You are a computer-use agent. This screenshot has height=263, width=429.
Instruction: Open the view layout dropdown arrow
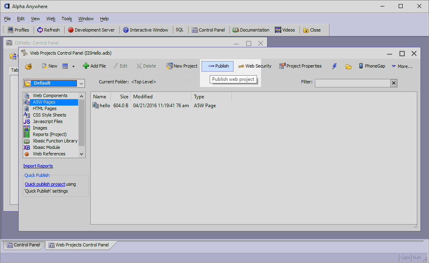(73, 66)
